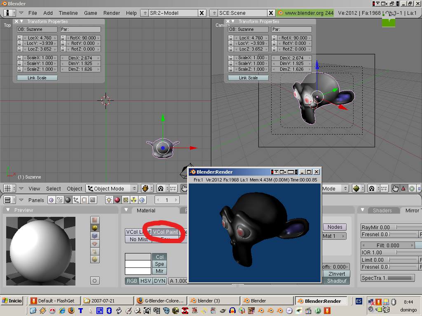Click the Radiosity buttons icon
The image size is (422, 316).
[134, 200]
